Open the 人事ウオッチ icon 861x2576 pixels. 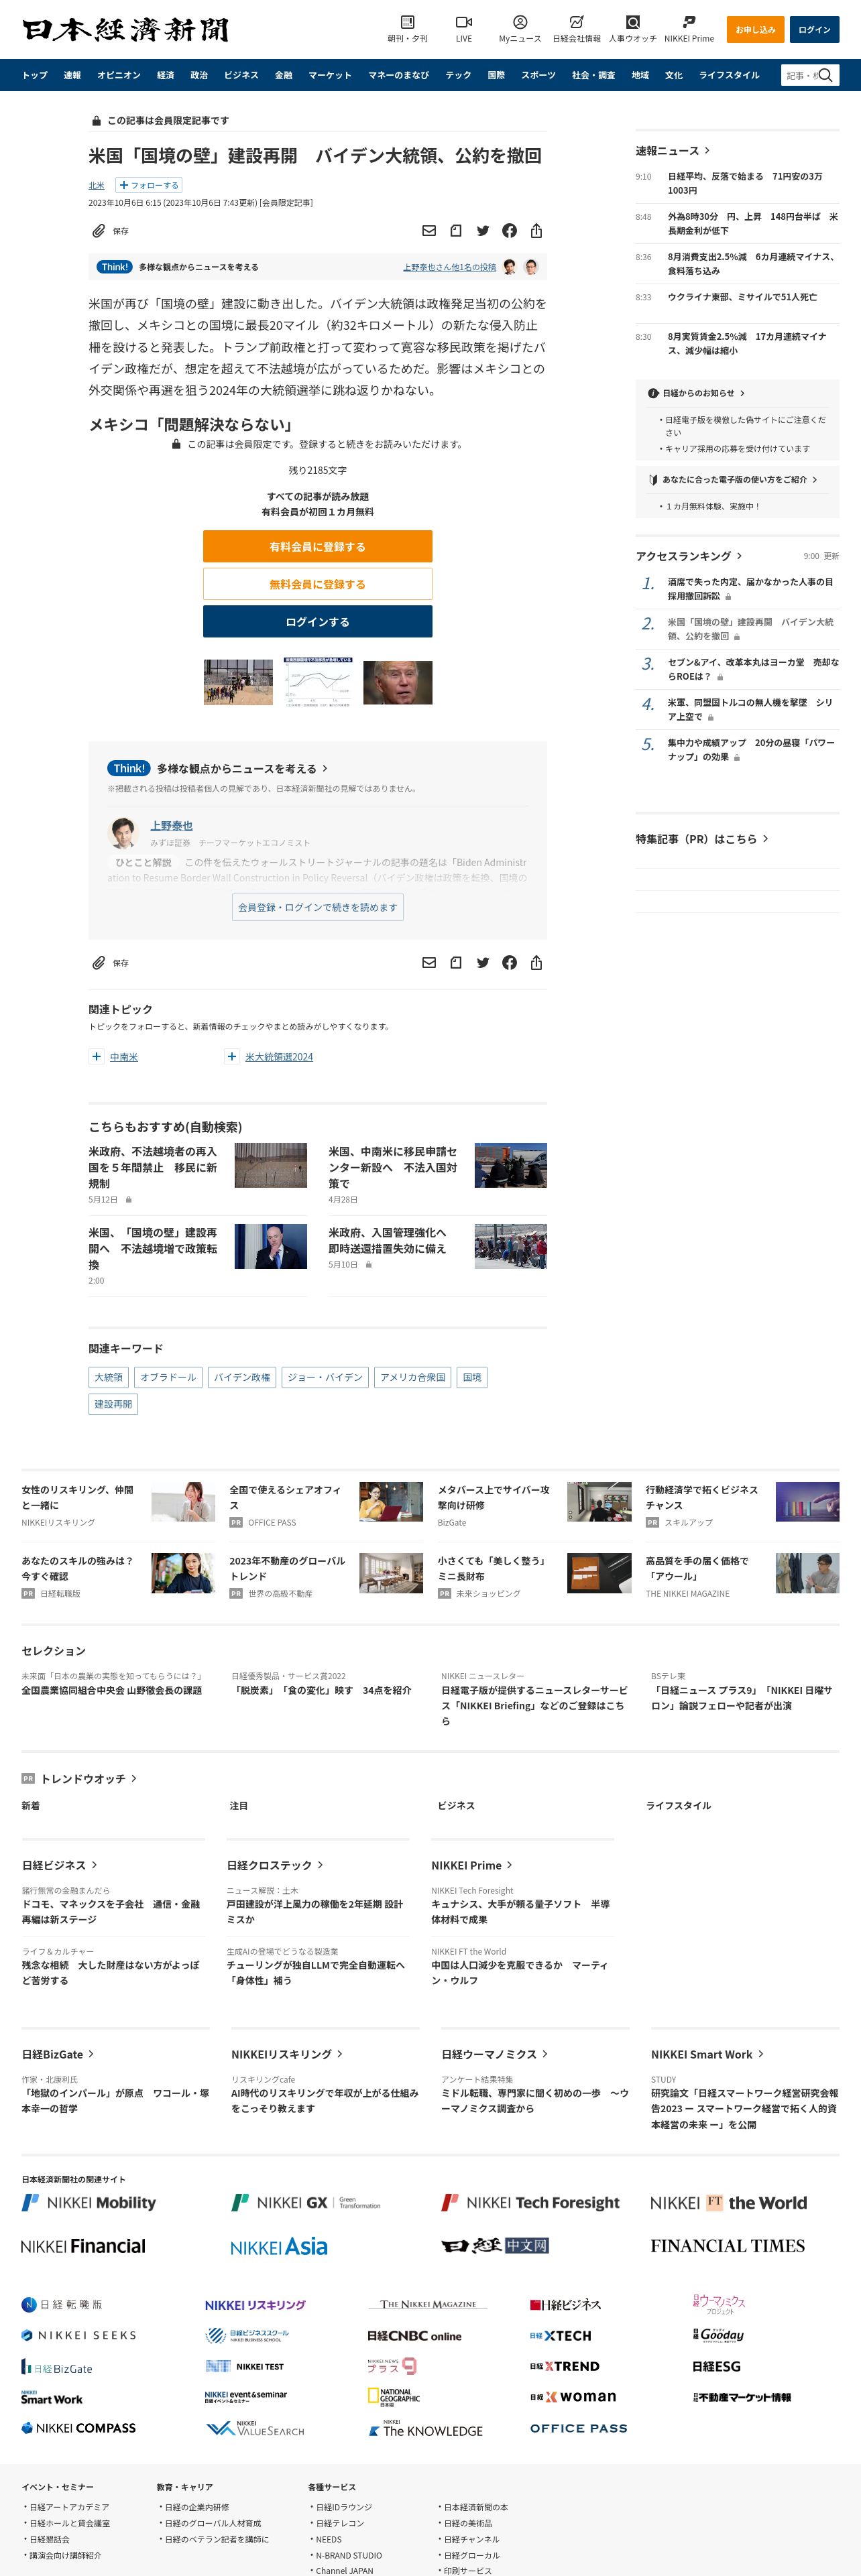pos(633,22)
